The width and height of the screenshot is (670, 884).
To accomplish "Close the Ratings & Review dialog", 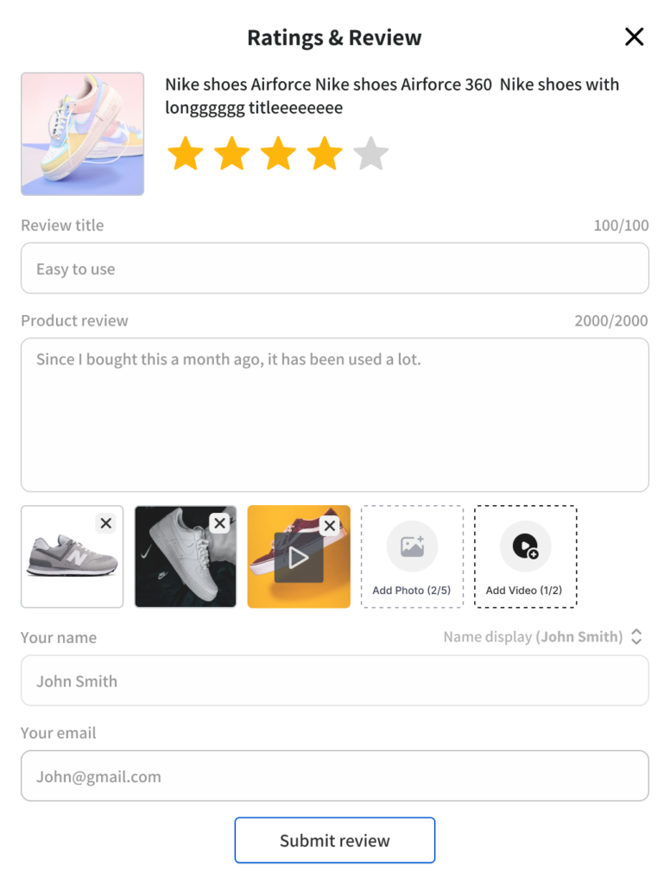I will 635,36.
